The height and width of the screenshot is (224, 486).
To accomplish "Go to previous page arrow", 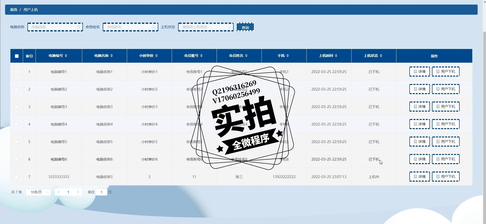I will coord(59,192).
